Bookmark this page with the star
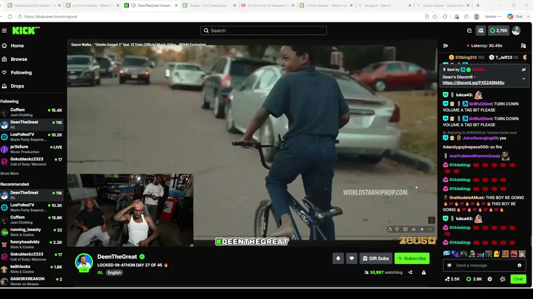533x299 pixels. coord(435,17)
